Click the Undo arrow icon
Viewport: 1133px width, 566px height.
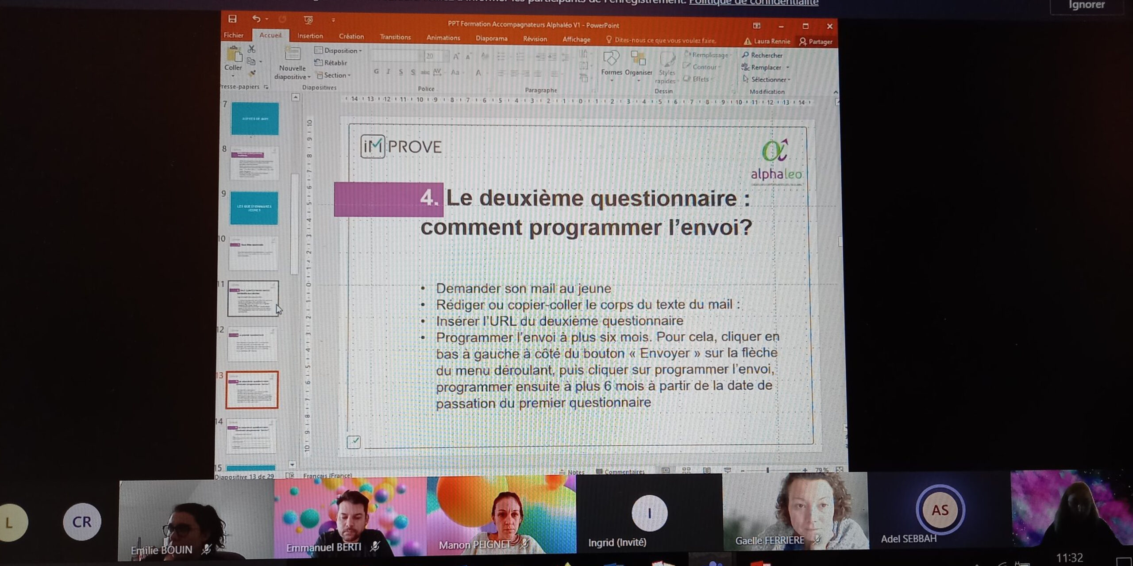click(256, 19)
